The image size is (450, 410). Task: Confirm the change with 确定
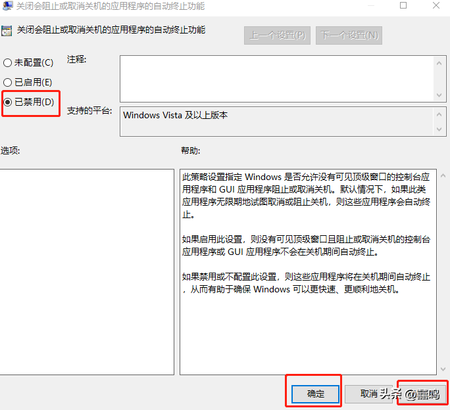315,394
